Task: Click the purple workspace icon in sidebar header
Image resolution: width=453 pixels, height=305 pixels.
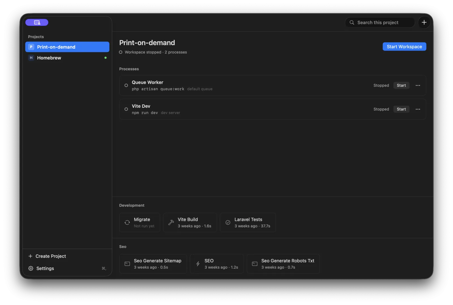Action: 37,22
